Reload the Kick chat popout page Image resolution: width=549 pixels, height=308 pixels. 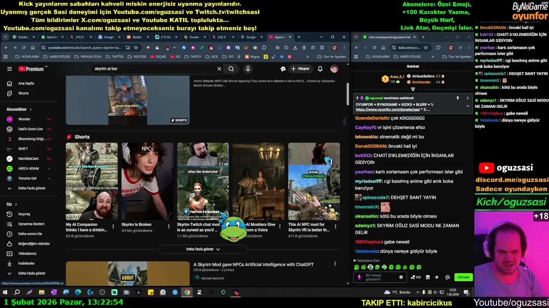coord(374,47)
